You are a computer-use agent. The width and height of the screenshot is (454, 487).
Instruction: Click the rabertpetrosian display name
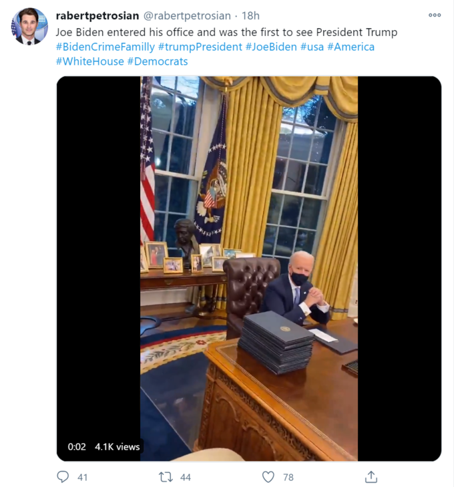tap(97, 15)
